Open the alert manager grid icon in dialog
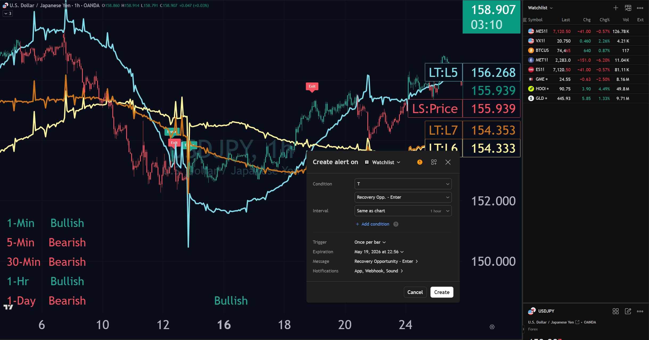The height and width of the screenshot is (340, 649). pyautogui.click(x=433, y=162)
